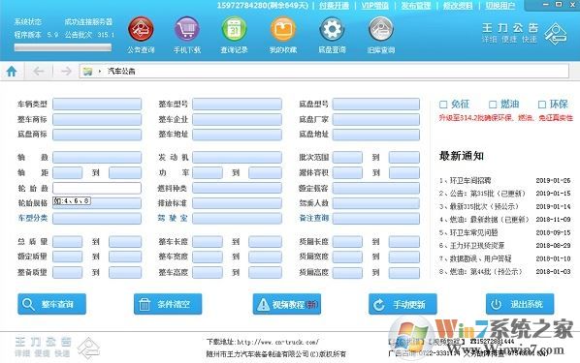Click the 整车查询 search button

pyautogui.click(x=51, y=304)
